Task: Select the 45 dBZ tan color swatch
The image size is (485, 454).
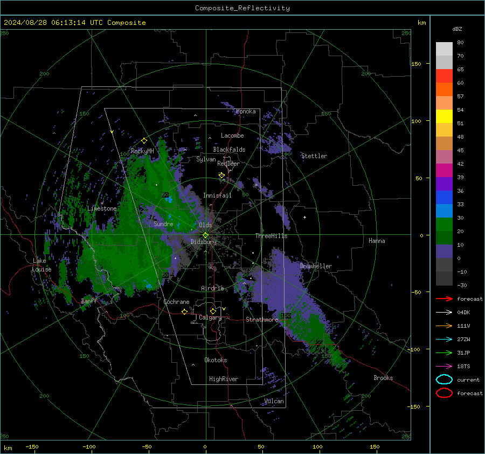Action: pyautogui.click(x=444, y=143)
